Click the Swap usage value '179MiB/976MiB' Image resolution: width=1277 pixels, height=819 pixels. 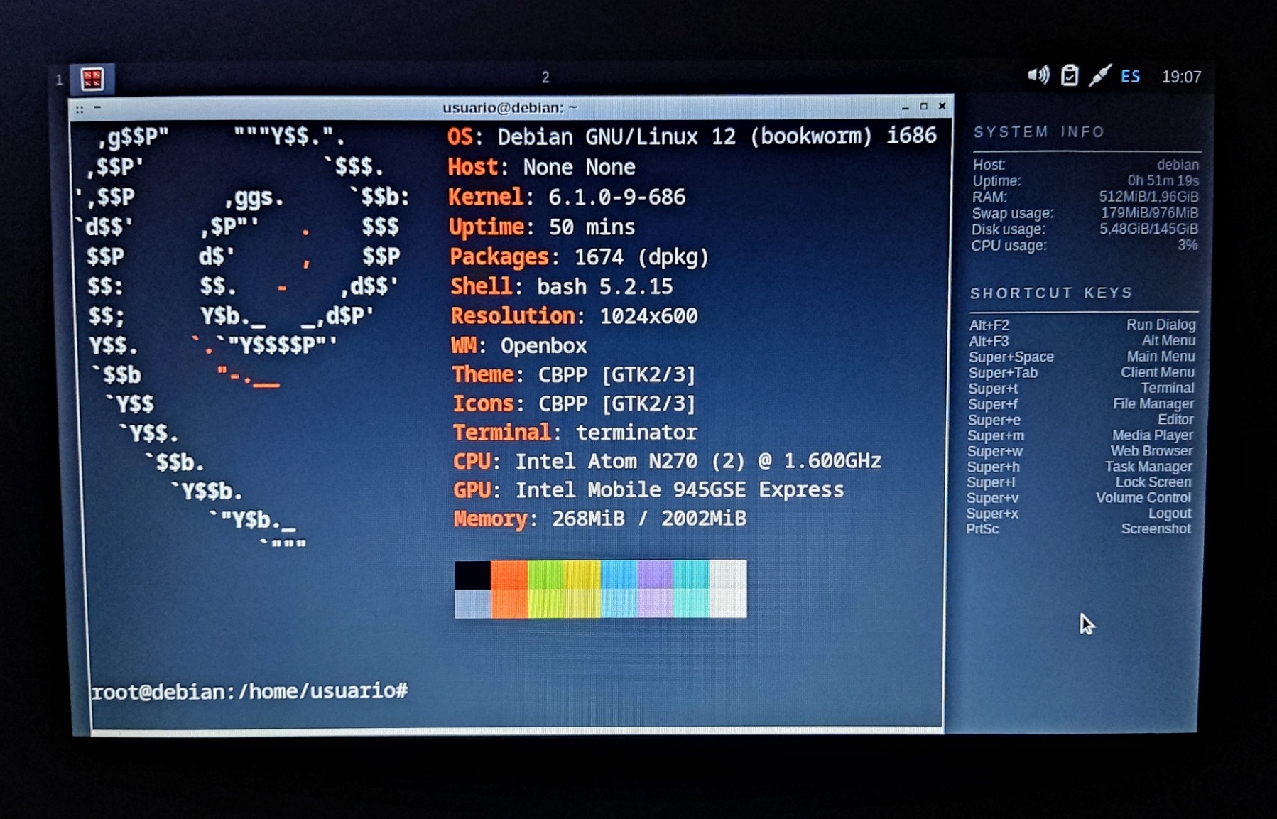click(x=1149, y=213)
